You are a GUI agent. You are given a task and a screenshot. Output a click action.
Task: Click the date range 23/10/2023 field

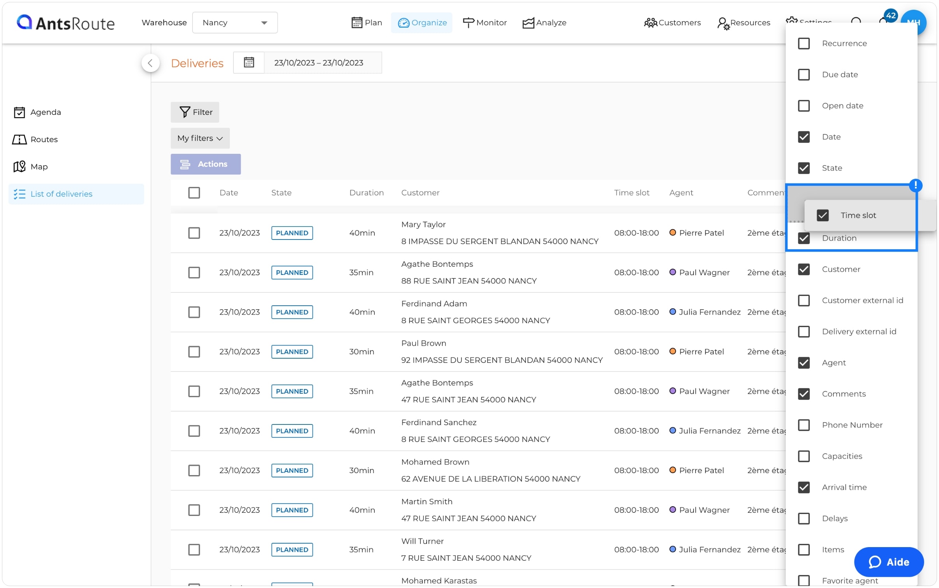tap(323, 63)
